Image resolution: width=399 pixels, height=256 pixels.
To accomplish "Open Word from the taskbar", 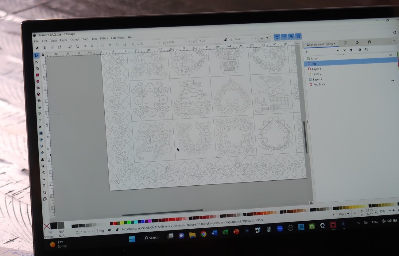I will (x=214, y=233).
